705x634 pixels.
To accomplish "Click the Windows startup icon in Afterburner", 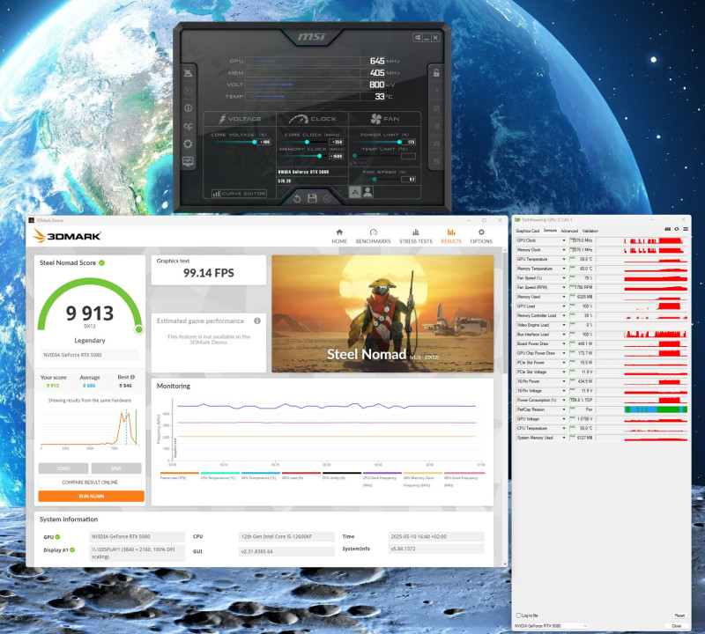I will click(x=417, y=37).
